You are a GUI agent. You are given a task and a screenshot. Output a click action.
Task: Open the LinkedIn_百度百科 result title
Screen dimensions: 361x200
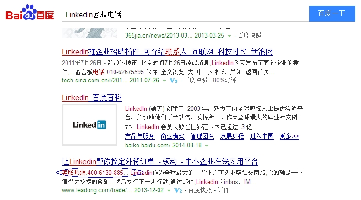[x=92, y=97]
